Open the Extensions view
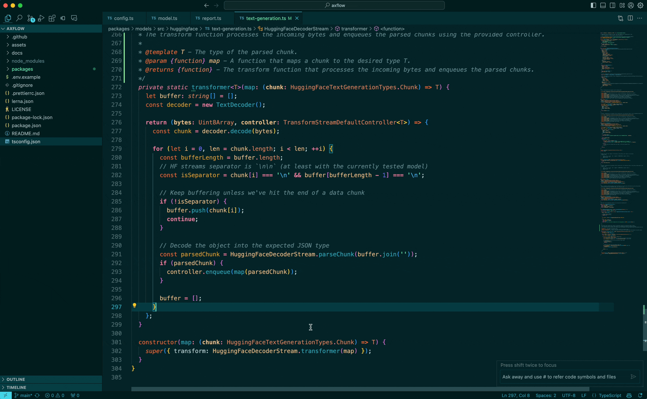 click(52, 18)
